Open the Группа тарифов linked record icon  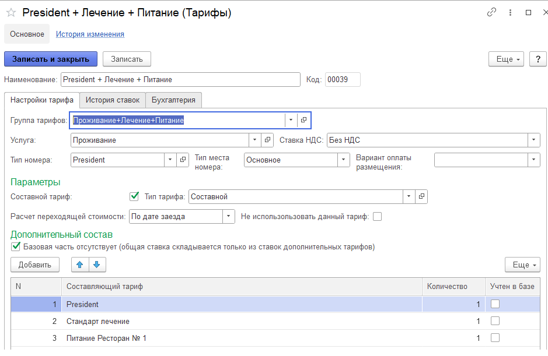(x=304, y=120)
